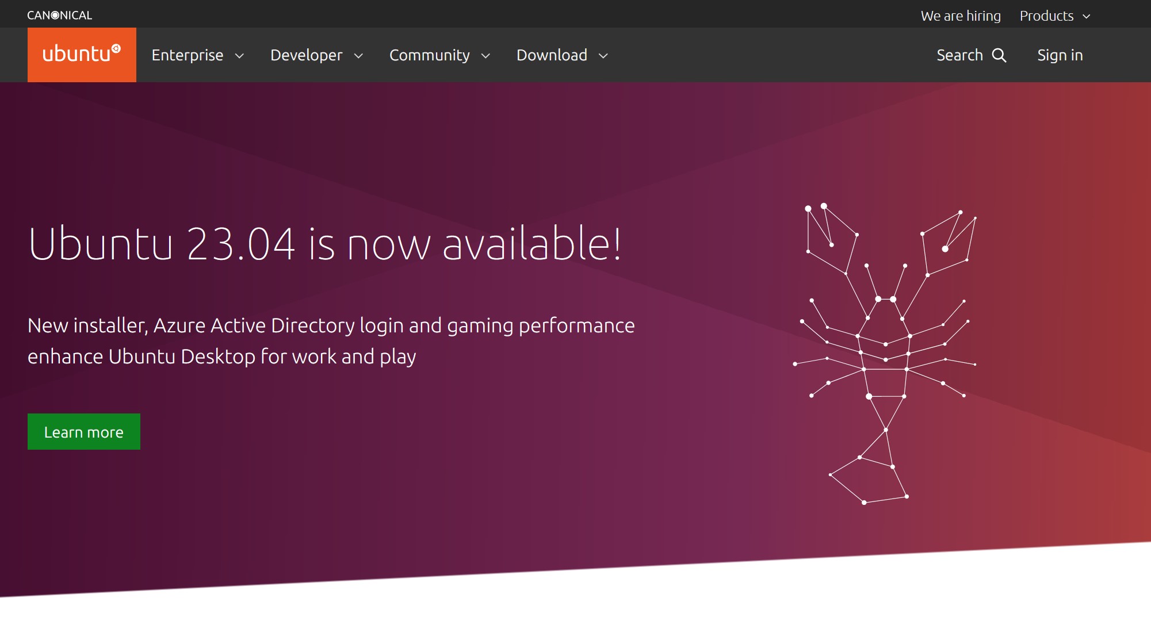Expand the Community menu chevron
The height and width of the screenshot is (636, 1151).
pos(485,56)
